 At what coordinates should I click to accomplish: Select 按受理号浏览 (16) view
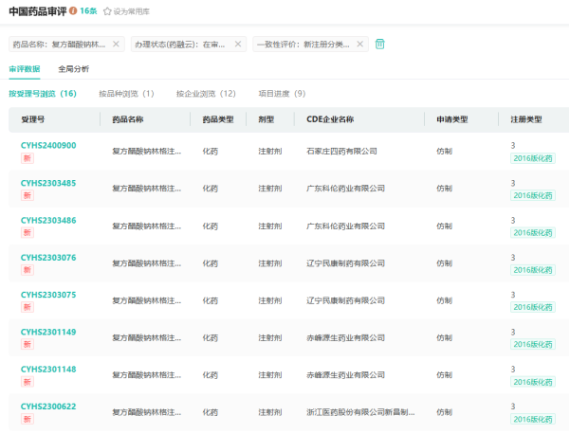pos(43,94)
